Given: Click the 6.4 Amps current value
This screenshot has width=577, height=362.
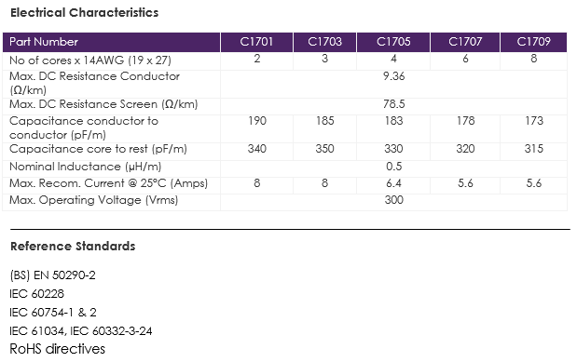Looking at the screenshot, I should click(x=393, y=183).
